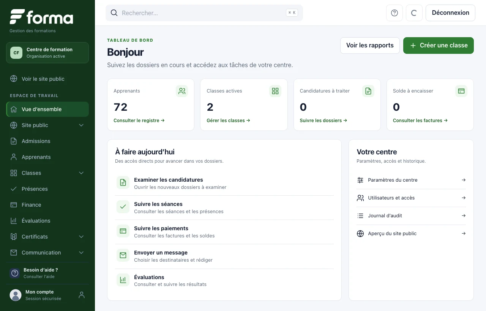Open the Centre de formation organisation switcher
Viewport: 486px width, 311px height.
47,53
